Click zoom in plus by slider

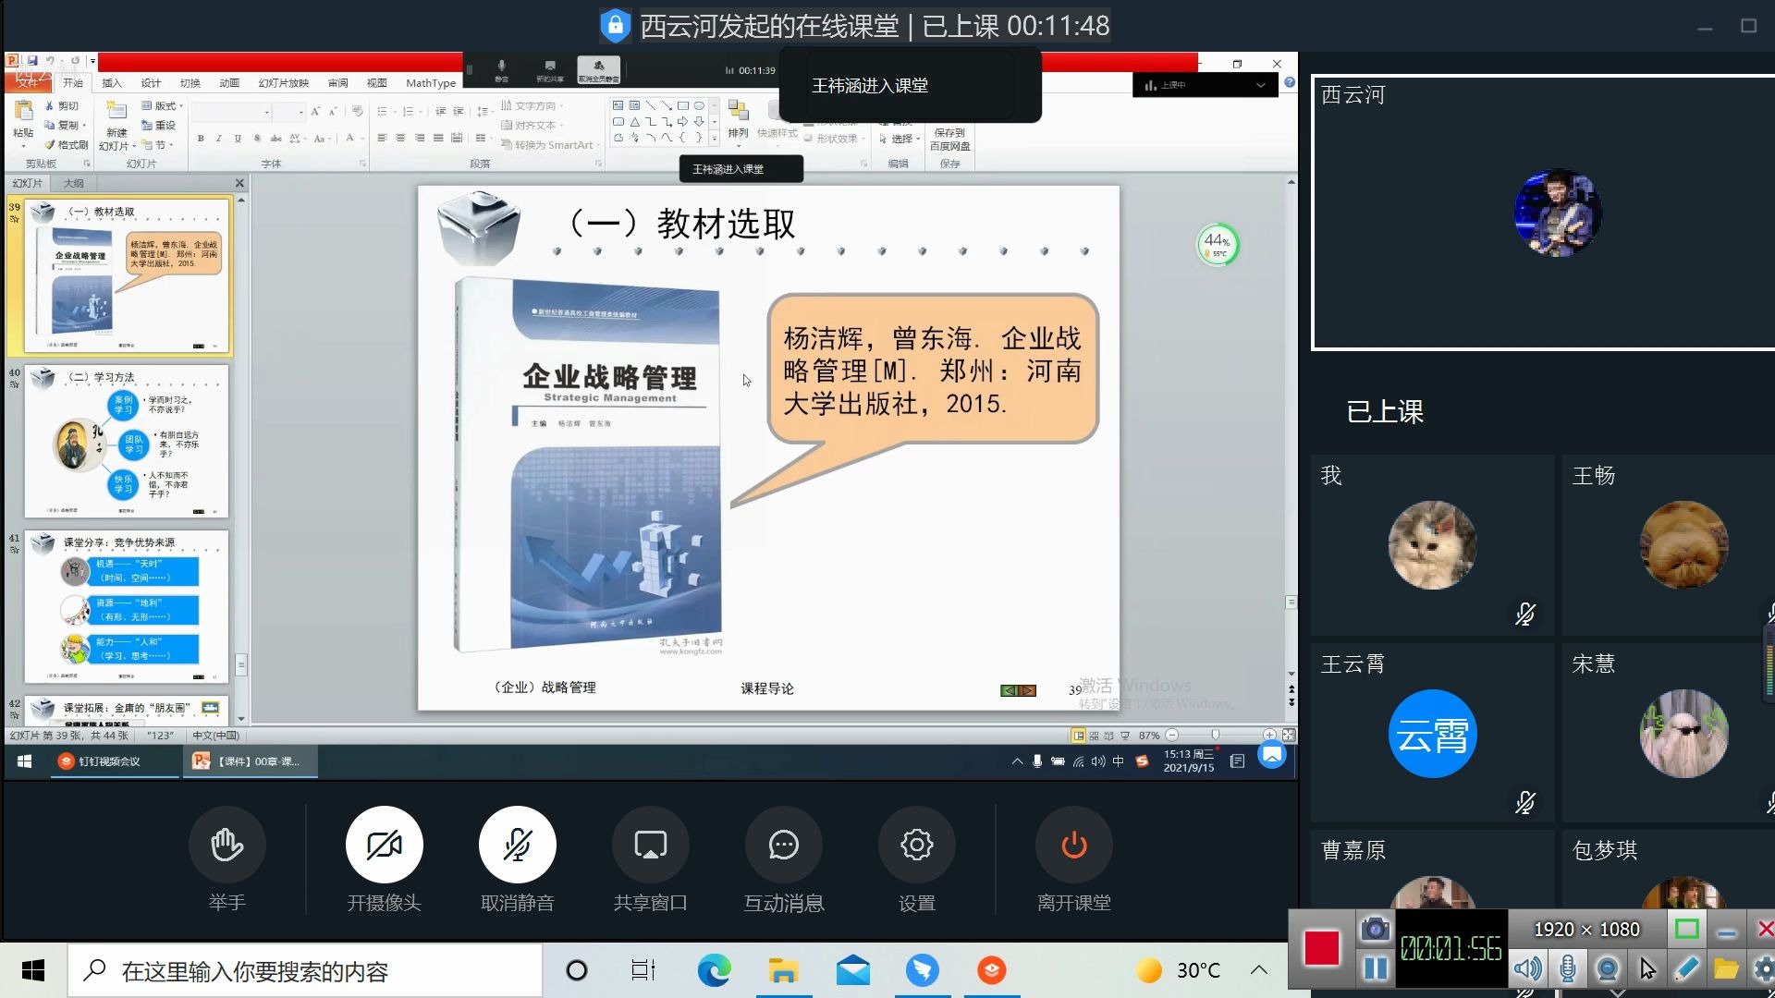(x=1269, y=736)
